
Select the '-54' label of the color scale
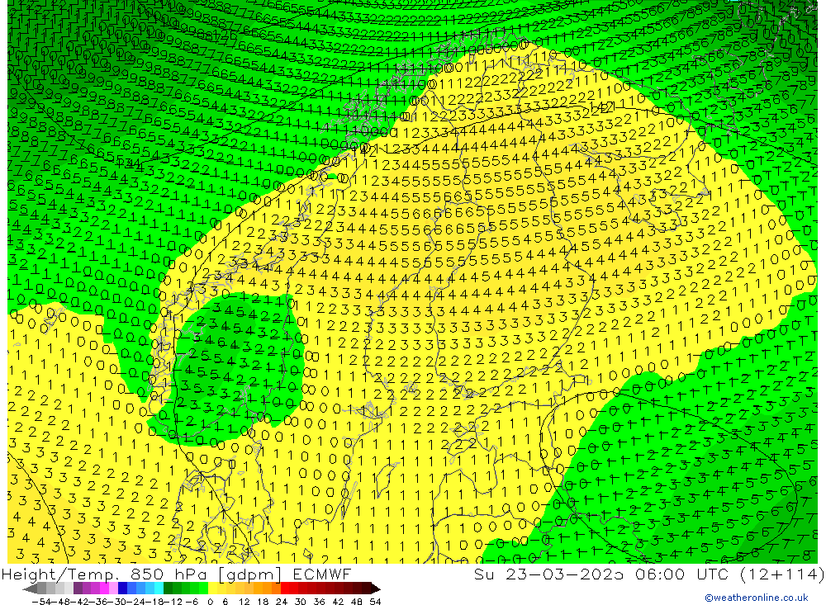click(x=41, y=602)
